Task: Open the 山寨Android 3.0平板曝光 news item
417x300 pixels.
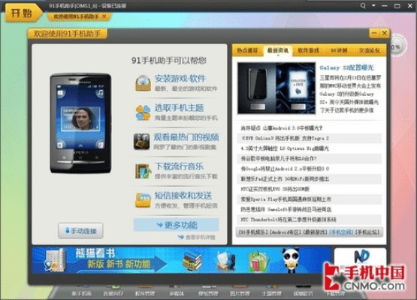Action: pyautogui.click(x=281, y=128)
